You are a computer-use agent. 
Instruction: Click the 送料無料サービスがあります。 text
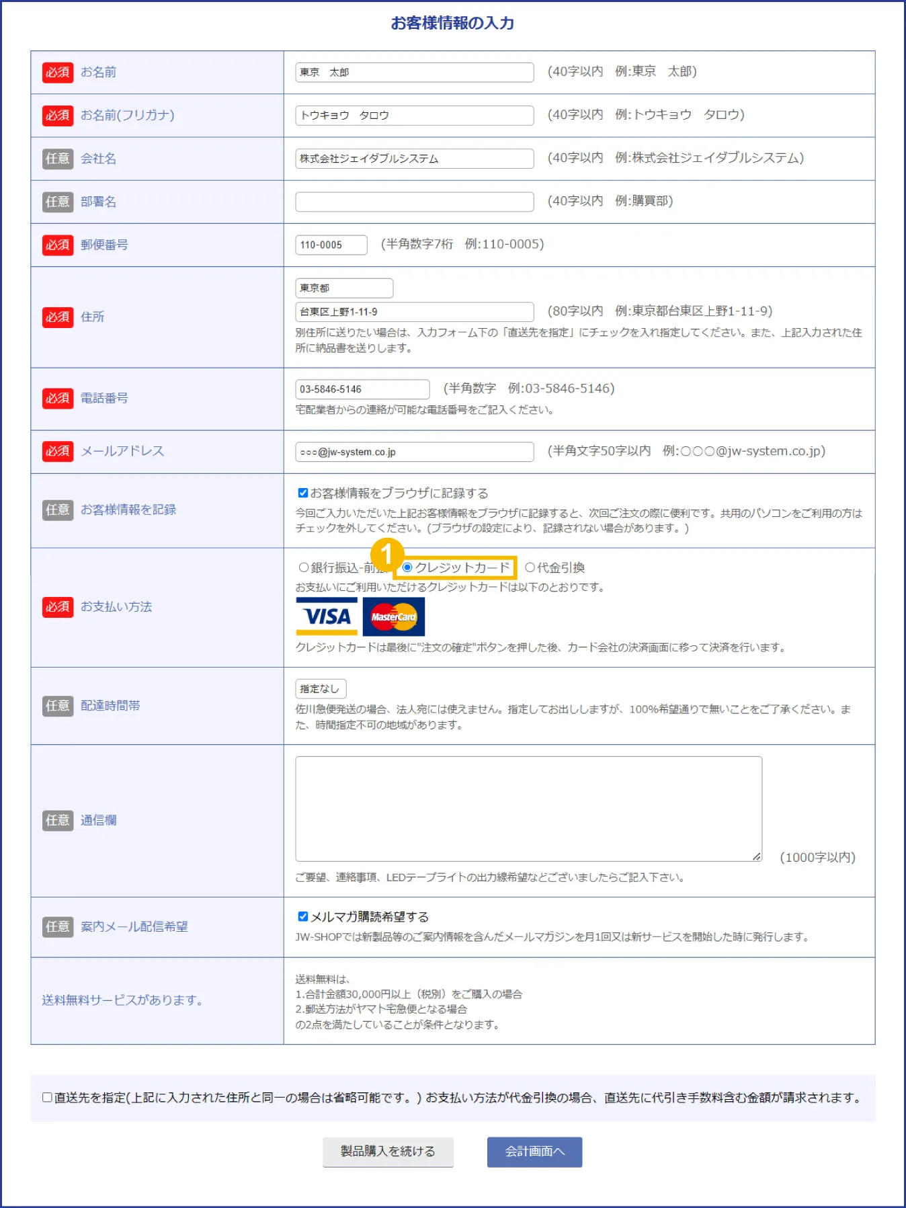[x=122, y=1000]
